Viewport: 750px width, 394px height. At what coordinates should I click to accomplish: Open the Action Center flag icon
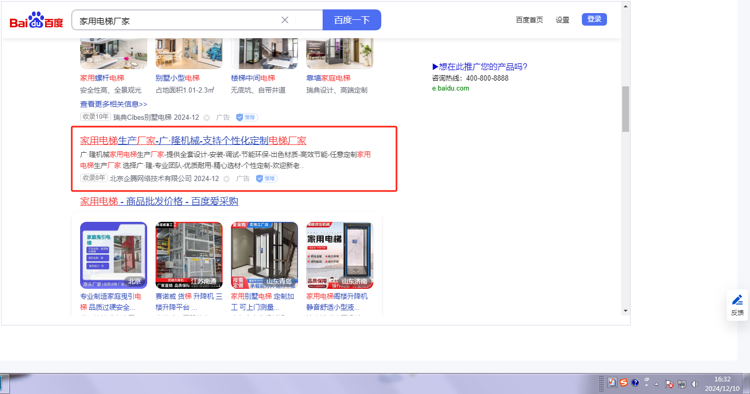tap(669, 384)
